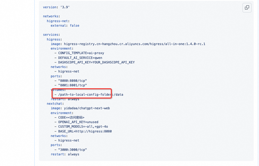Click the BASE_URL=http://higress:8080 line

(x=83, y=131)
